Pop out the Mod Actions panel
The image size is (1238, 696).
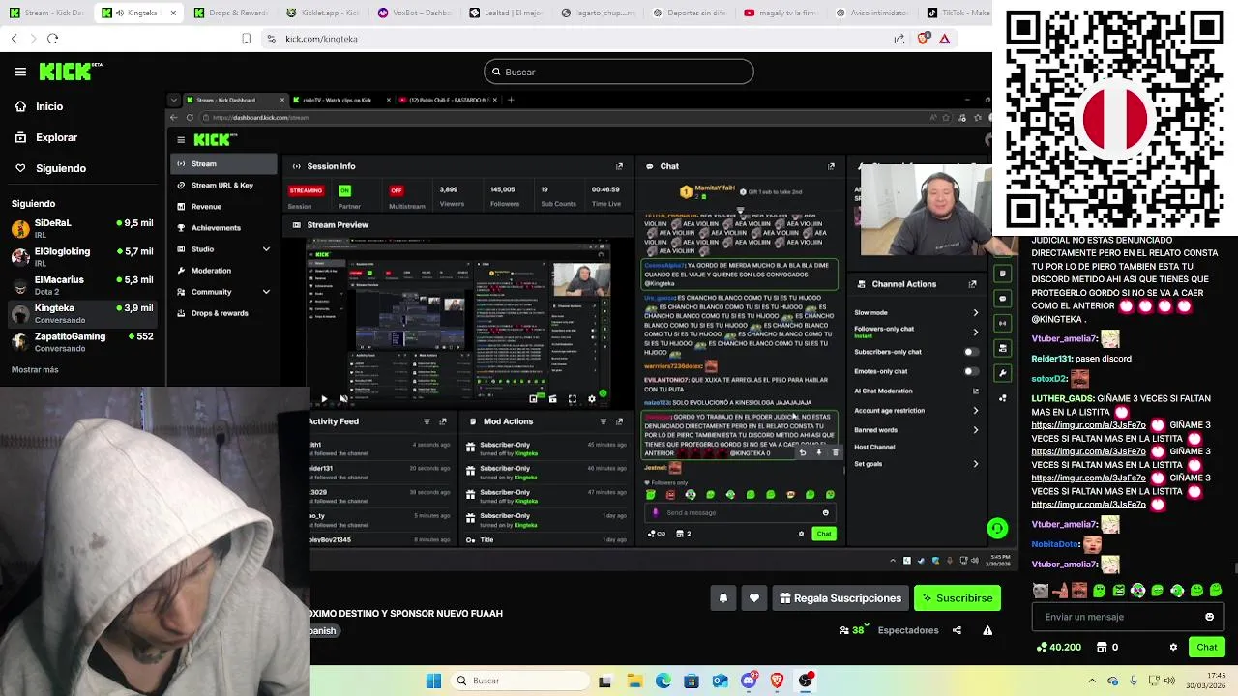[x=620, y=421]
